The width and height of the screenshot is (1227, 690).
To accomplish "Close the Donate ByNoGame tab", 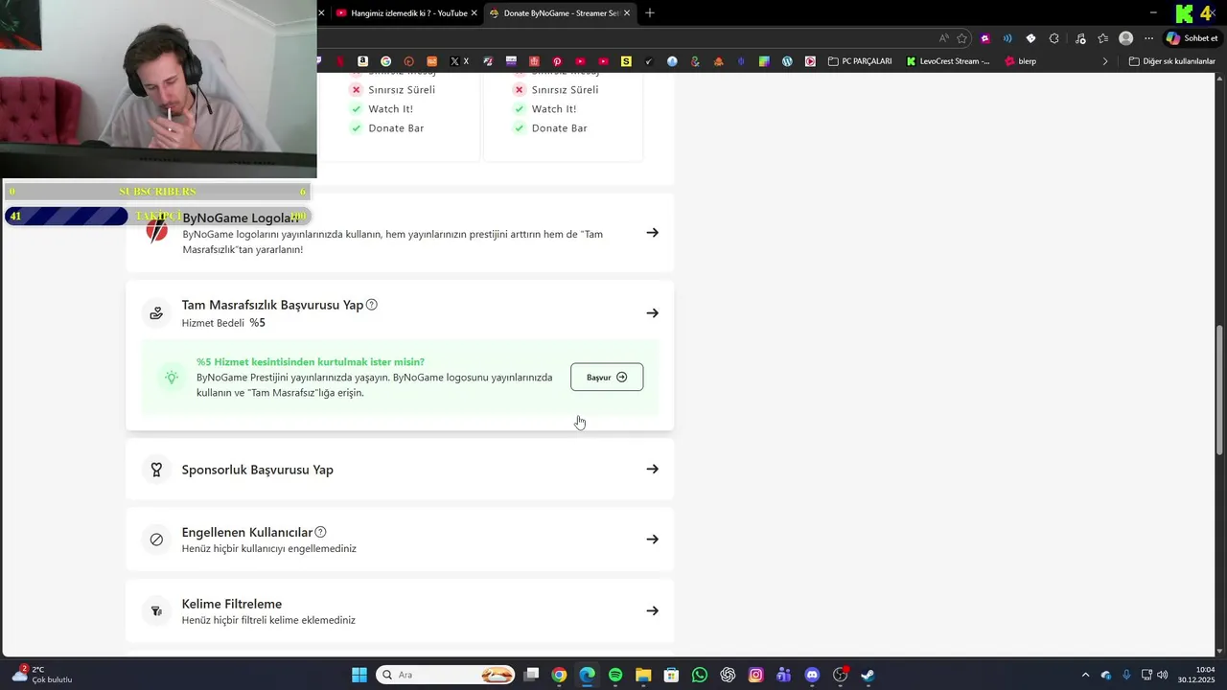I will [627, 13].
